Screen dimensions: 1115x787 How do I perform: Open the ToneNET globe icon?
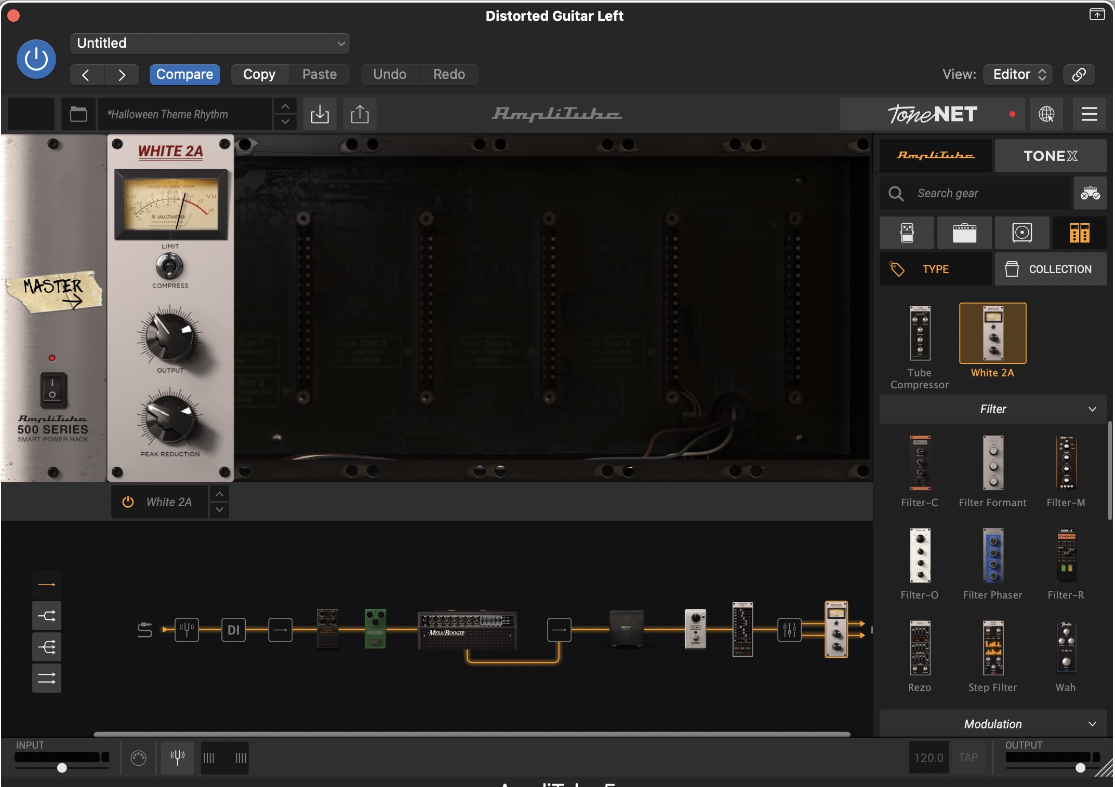point(1046,114)
